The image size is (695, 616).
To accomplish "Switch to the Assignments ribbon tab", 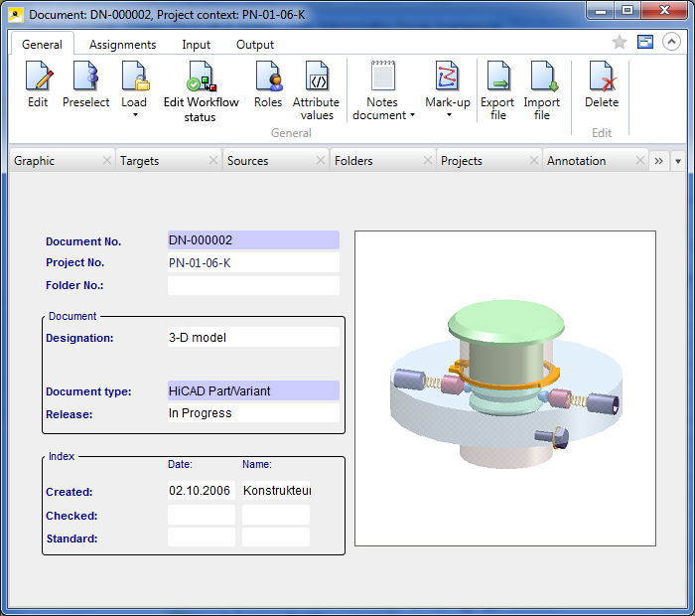I will point(122,45).
